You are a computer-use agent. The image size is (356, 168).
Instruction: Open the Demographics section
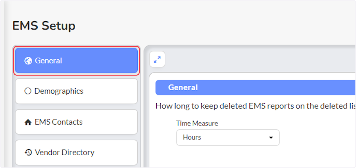[x=77, y=91]
